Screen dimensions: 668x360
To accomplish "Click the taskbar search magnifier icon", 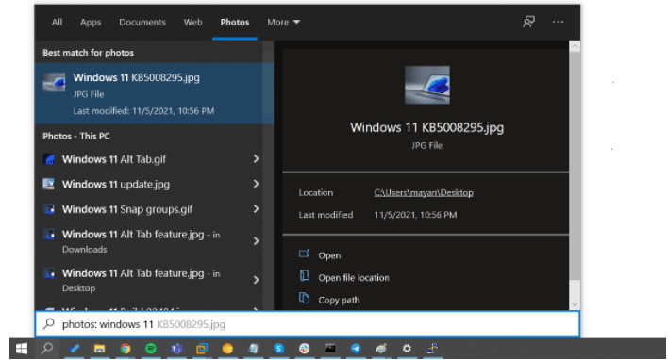I will pos(47,349).
